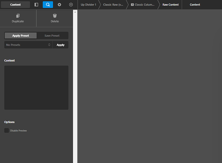
Task: Click the last Content breadcrumb item
Action: click(x=195, y=5)
